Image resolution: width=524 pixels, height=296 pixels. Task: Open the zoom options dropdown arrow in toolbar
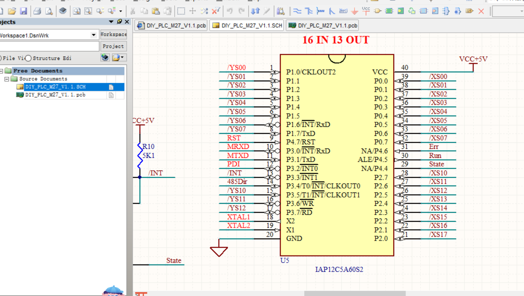click(x=121, y=11)
